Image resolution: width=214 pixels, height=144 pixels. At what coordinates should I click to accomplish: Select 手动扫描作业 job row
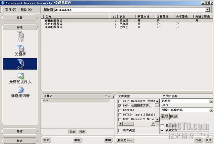(127, 27)
